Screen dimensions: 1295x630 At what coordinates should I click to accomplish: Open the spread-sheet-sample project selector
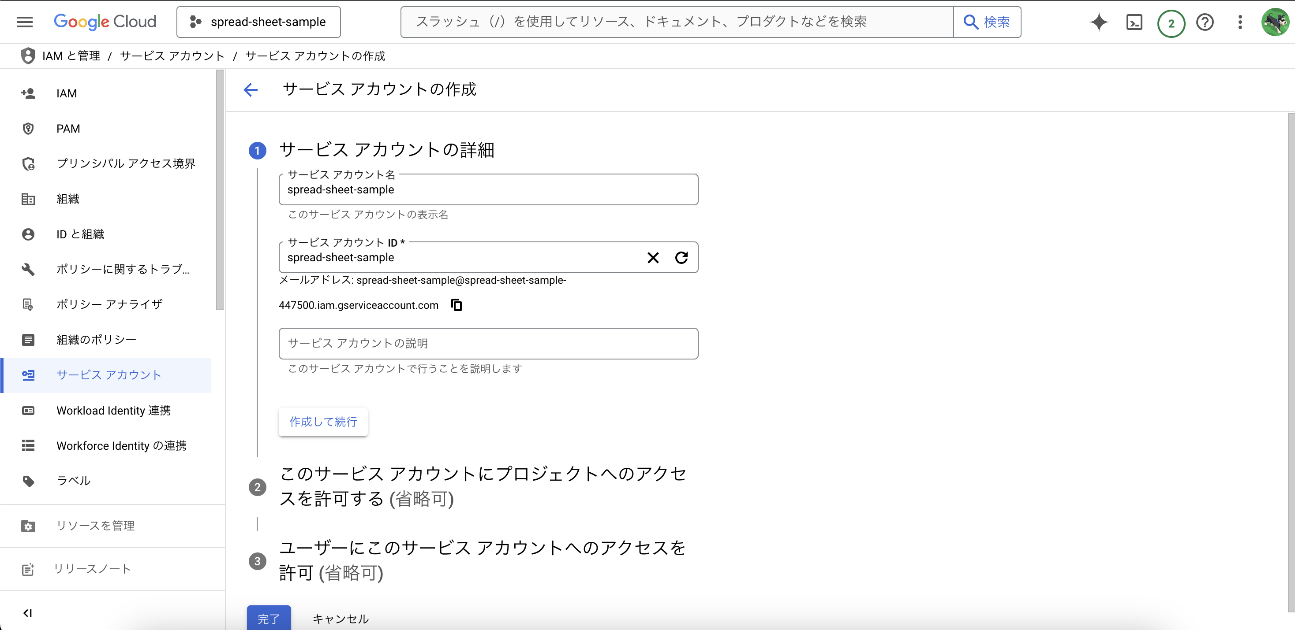(258, 22)
